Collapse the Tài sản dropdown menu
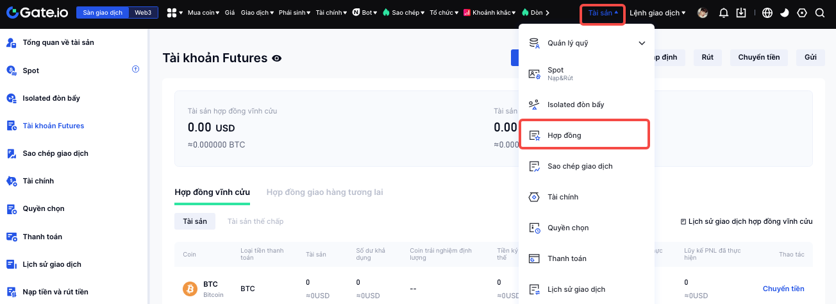 click(x=603, y=13)
